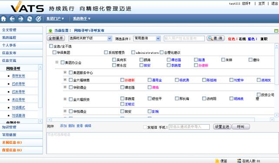This screenshot has width=279, height=163.
Task: Click the home icon in navigation bar
Action: 3,19
